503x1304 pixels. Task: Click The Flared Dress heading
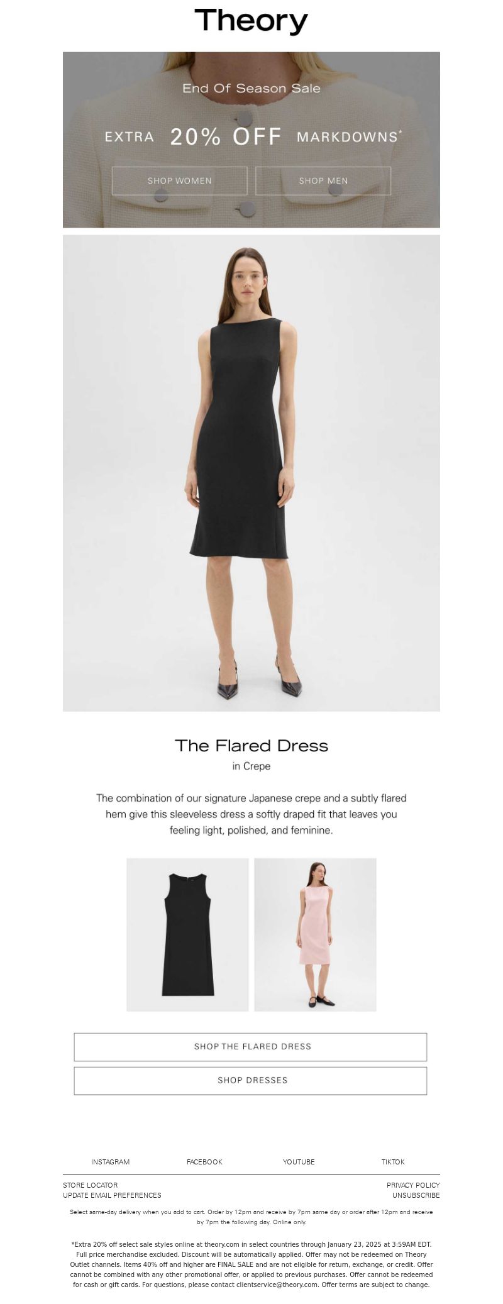point(251,746)
